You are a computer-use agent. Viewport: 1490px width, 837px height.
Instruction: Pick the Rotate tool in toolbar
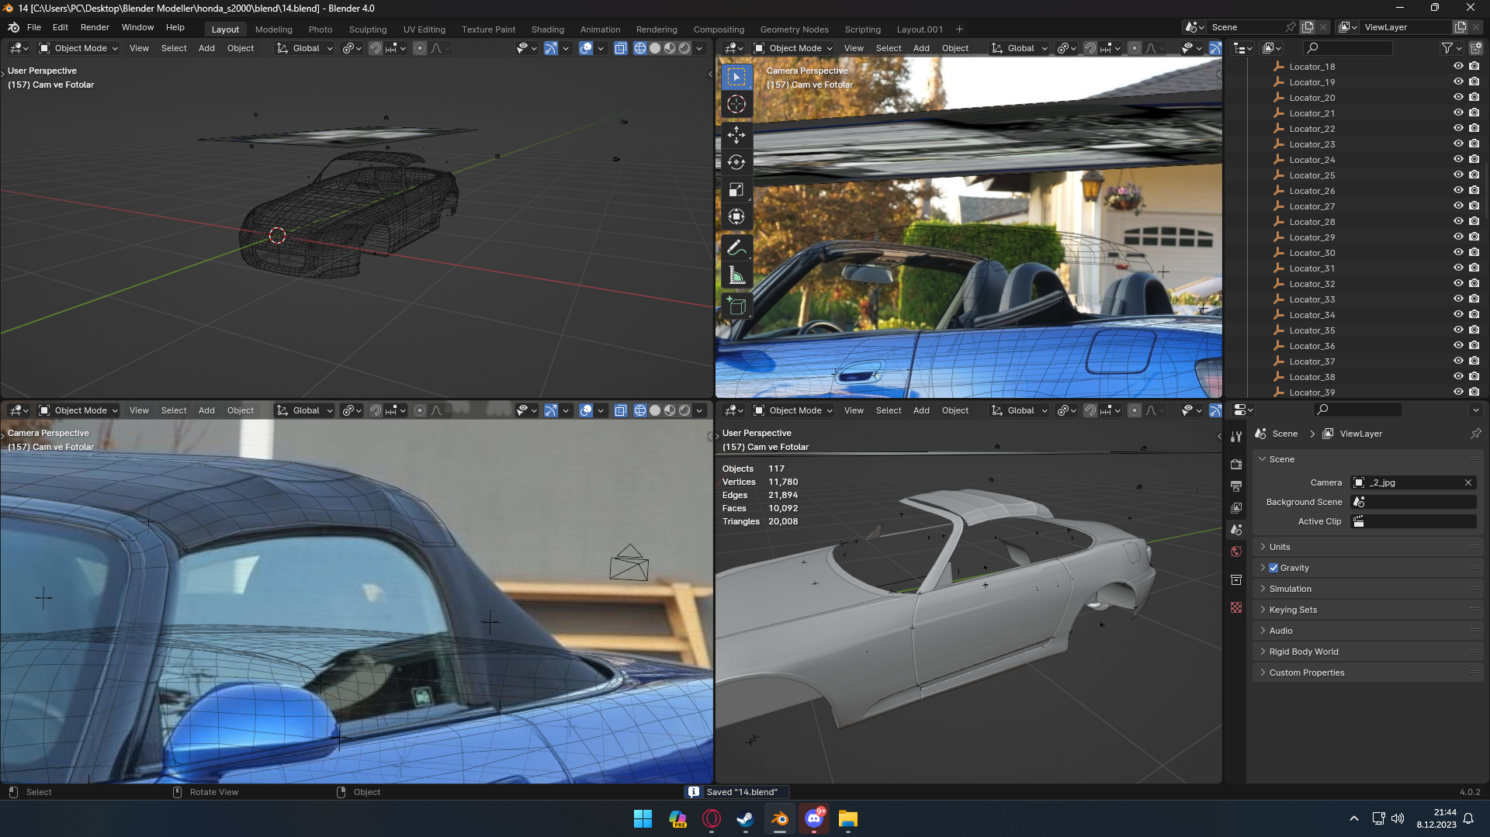click(x=736, y=162)
